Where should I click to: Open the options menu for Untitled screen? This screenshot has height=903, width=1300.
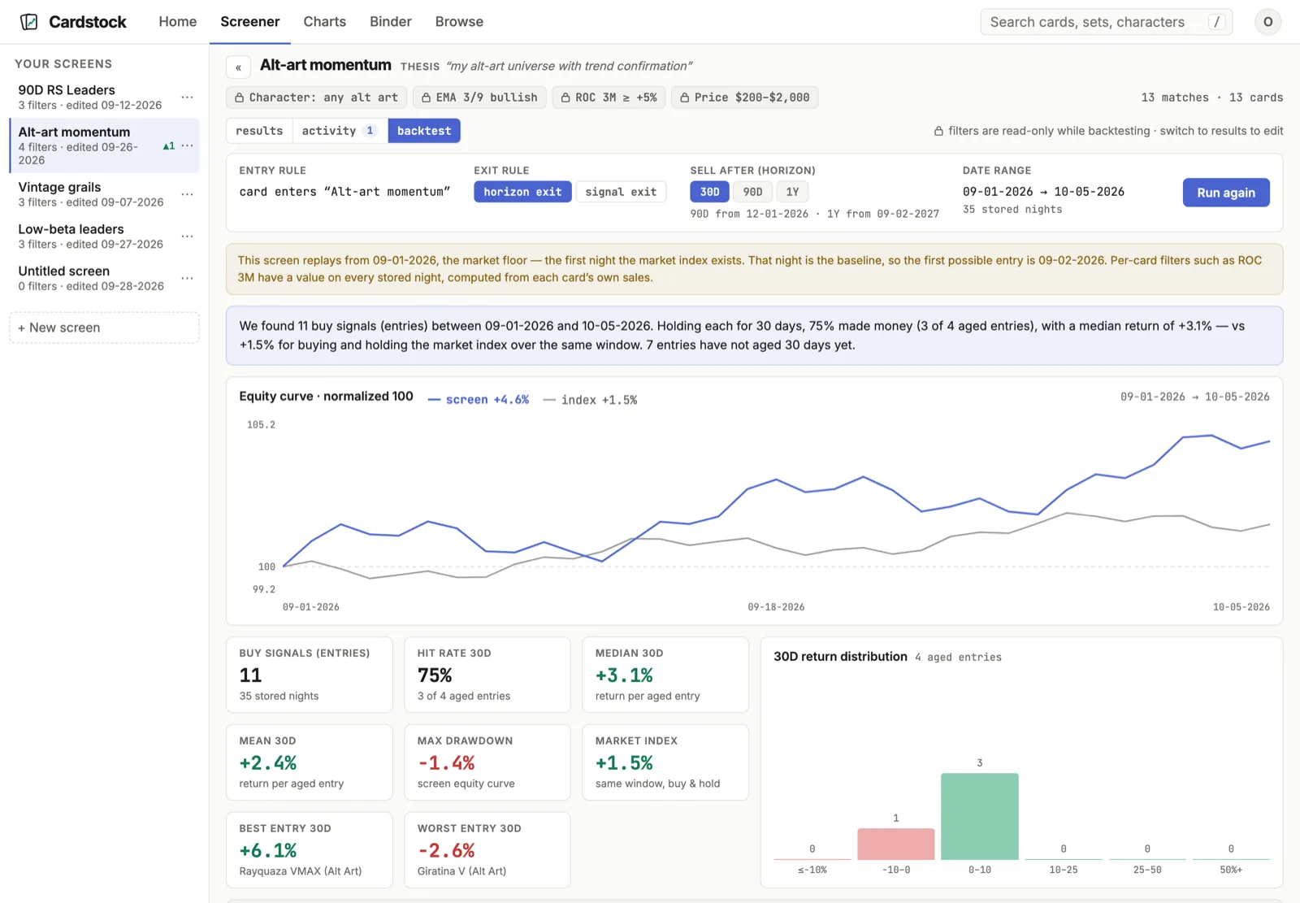188,278
